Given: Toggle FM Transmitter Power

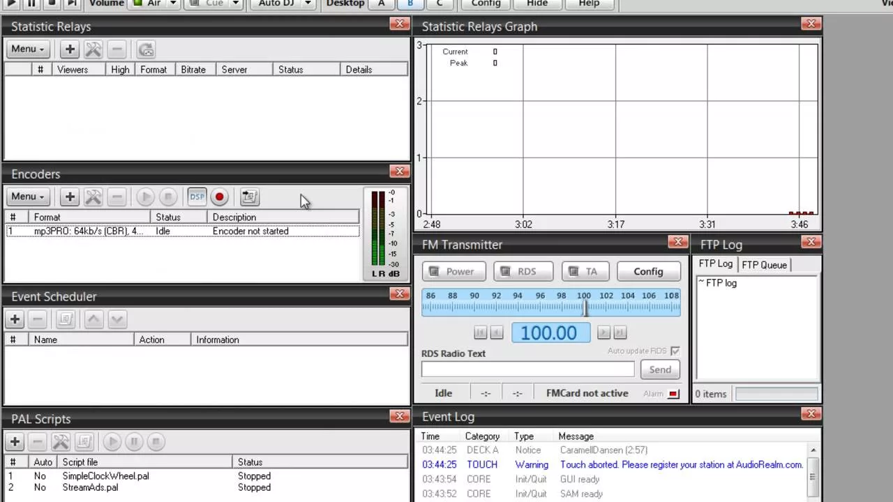Looking at the screenshot, I should (451, 271).
